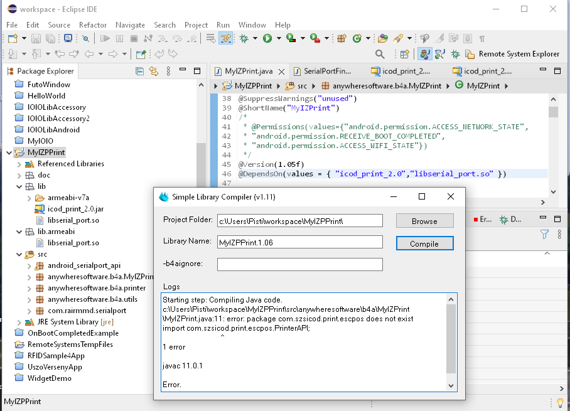Click the Search magnifier icon

pyautogui.click(x=380, y=54)
